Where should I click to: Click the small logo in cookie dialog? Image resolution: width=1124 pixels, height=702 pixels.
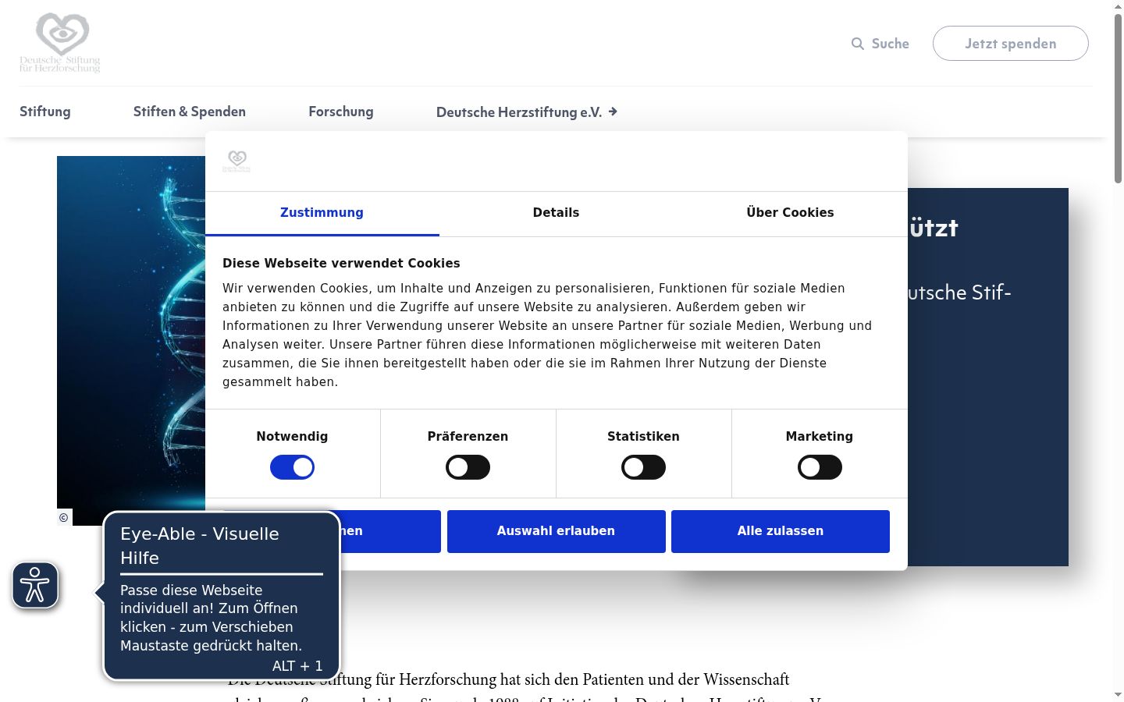[x=236, y=161]
